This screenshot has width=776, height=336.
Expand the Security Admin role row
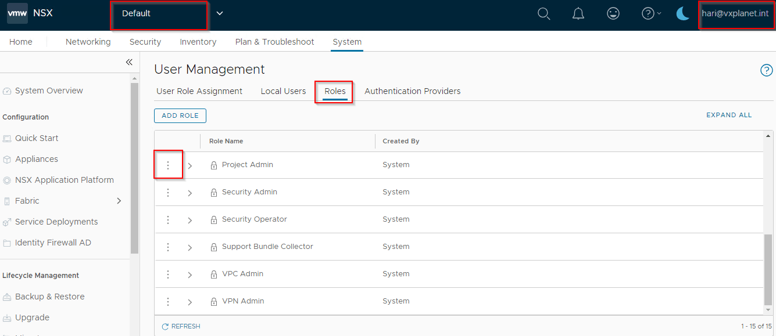pos(189,193)
